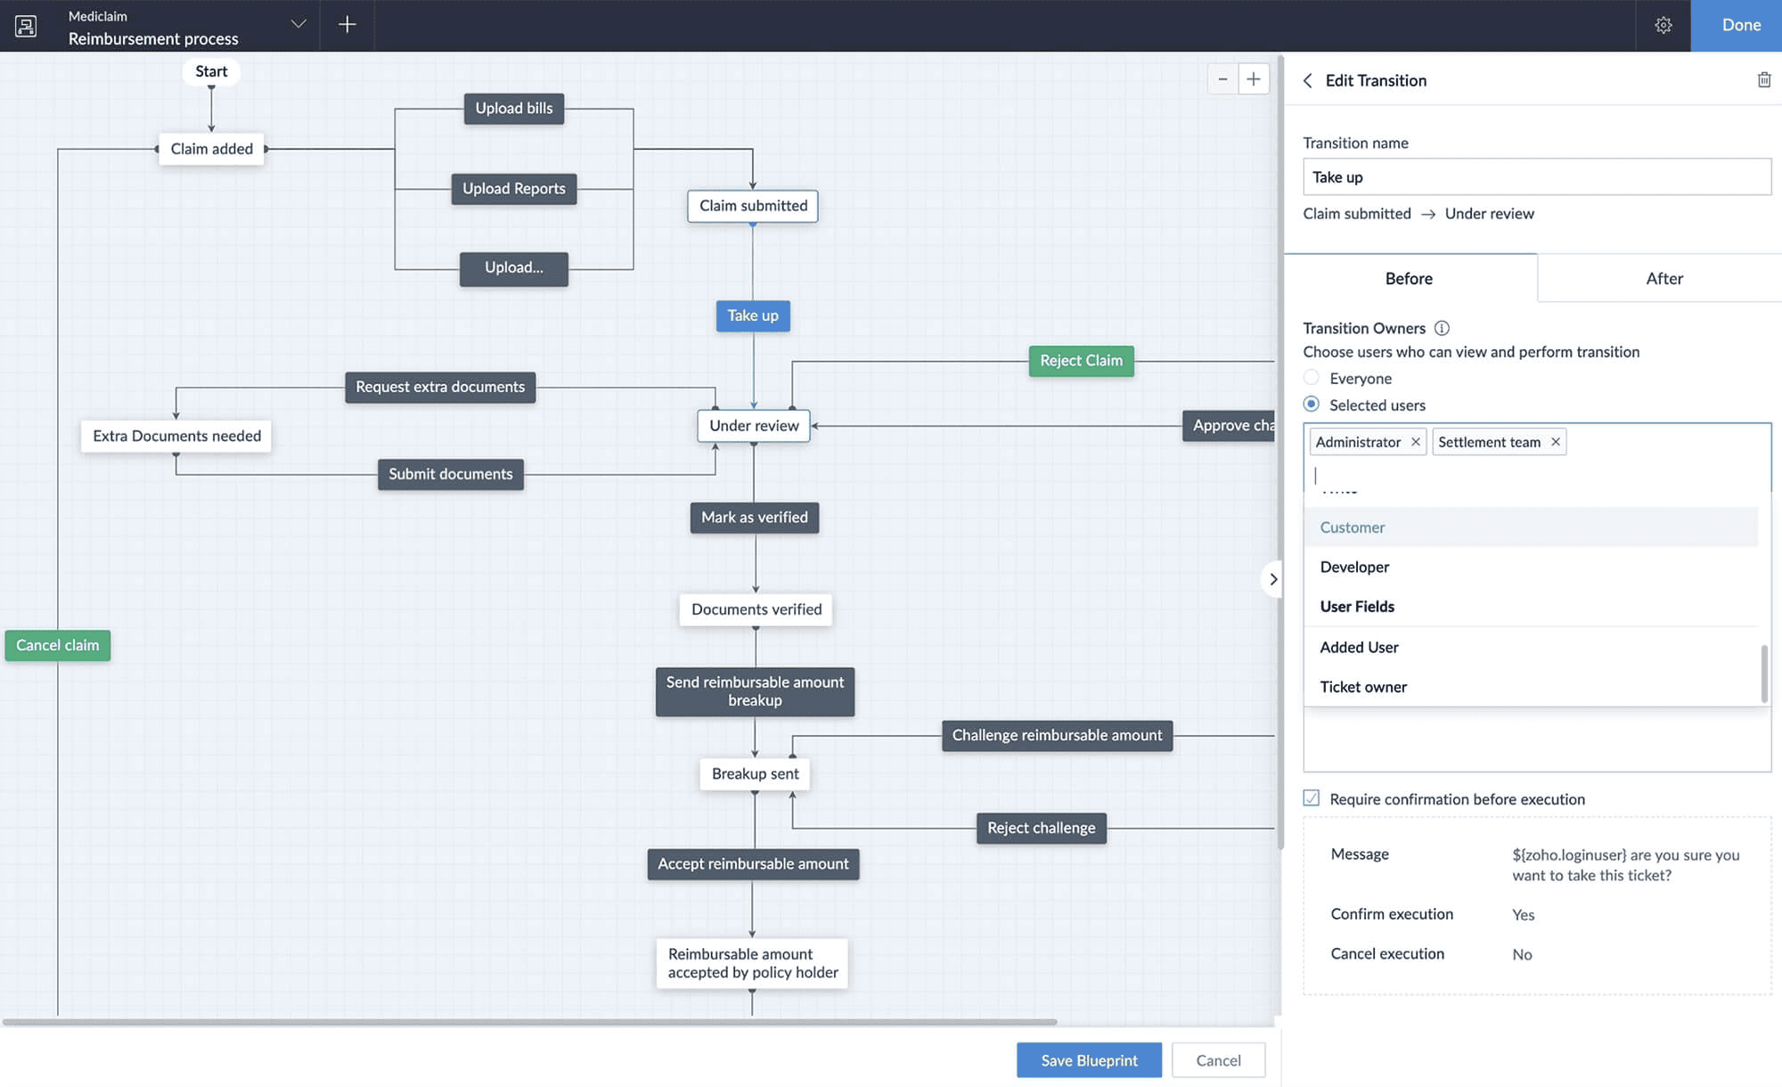
Task: Click the zoom-in plus icon on the canvas
Action: (1254, 78)
